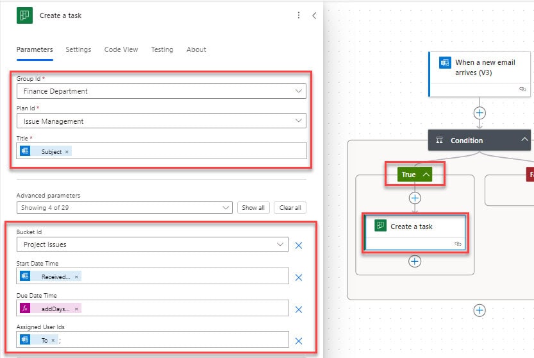Open the Advanced parameters dropdown showing 4 of 29

click(x=124, y=207)
